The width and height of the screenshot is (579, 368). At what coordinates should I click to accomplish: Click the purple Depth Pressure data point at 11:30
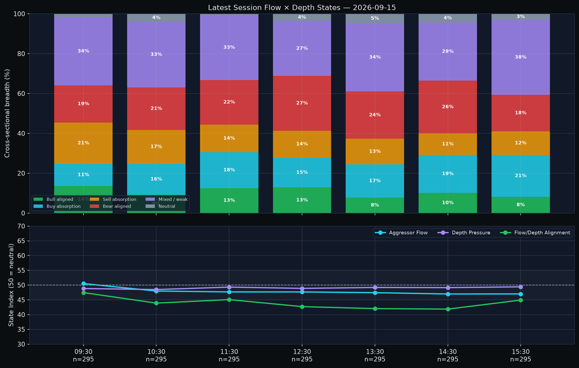click(x=229, y=287)
